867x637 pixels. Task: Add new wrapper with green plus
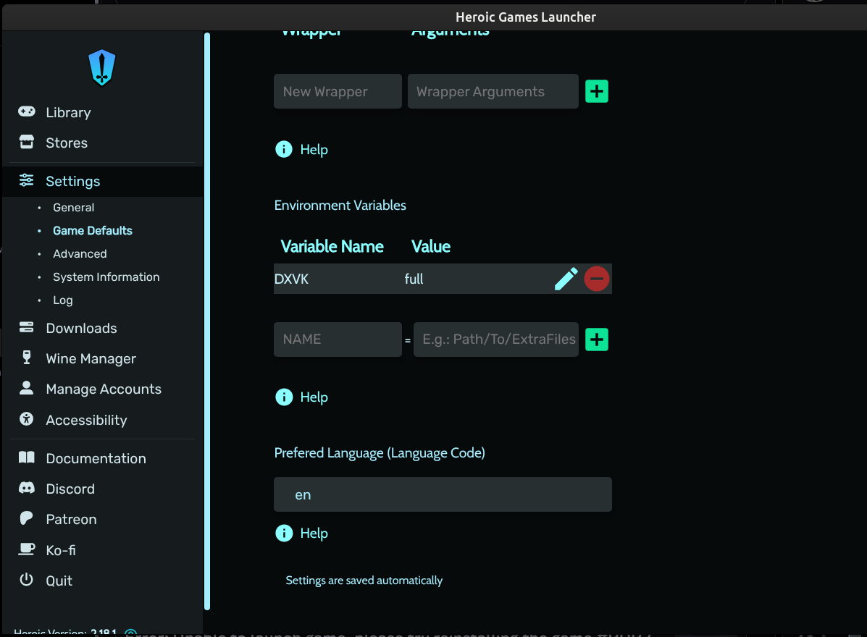597,91
